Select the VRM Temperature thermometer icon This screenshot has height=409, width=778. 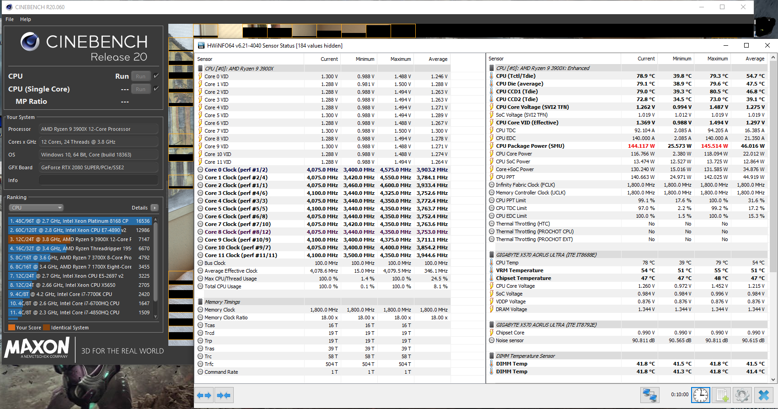pyautogui.click(x=492, y=270)
